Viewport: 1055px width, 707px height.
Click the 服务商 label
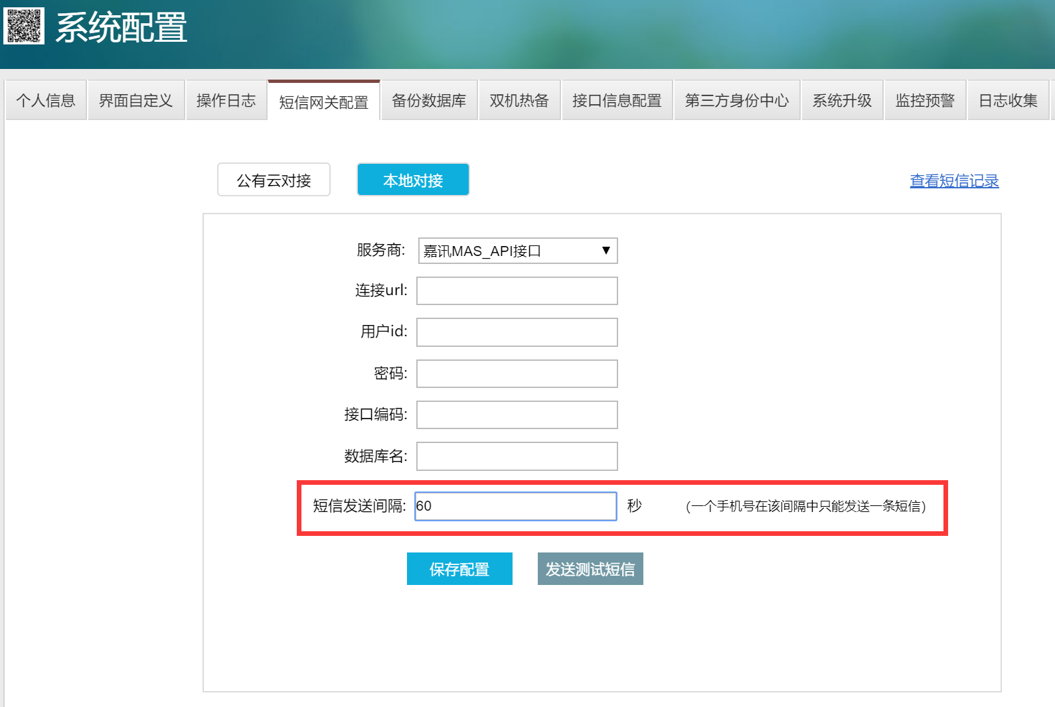(381, 250)
